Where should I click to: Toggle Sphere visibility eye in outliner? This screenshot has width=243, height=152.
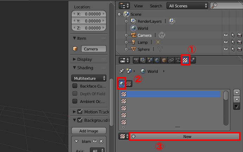(x=226, y=49)
